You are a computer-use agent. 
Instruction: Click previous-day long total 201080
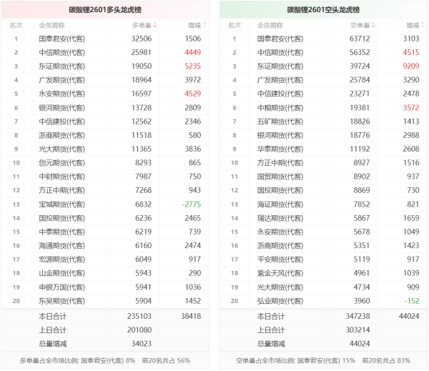click(x=139, y=330)
